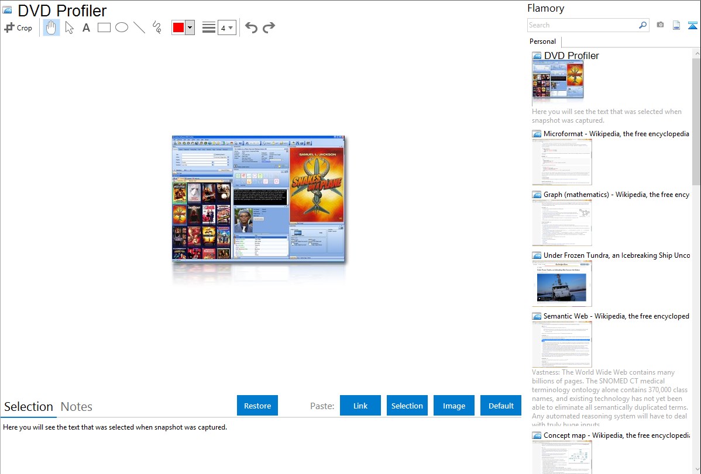Viewport: 701px width, 474px height.
Task: Pick the ellipse shape tool
Action: [x=122, y=27]
